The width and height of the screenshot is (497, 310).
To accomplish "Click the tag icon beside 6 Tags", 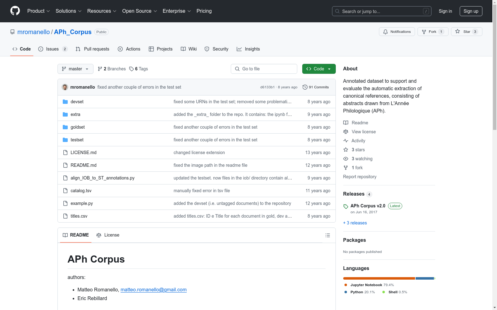I will click(131, 69).
